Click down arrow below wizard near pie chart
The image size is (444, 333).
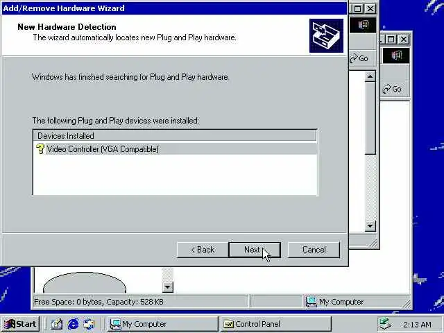(x=167, y=287)
